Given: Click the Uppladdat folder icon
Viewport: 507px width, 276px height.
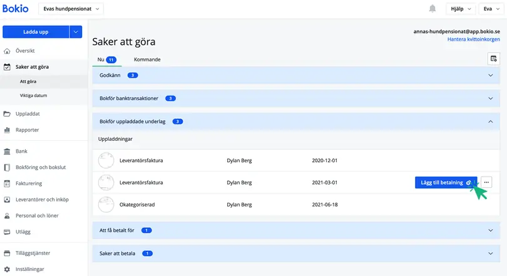Looking at the screenshot, I should pyautogui.click(x=7, y=114).
